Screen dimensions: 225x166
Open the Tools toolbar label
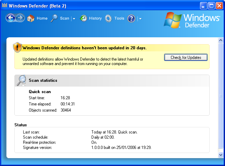point(119,18)
